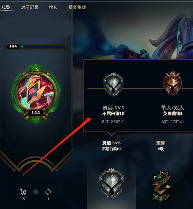Click the large silver emblem under 灵活 5V5
Viewport: 193px width, 209px height.
tap(111, 184)
